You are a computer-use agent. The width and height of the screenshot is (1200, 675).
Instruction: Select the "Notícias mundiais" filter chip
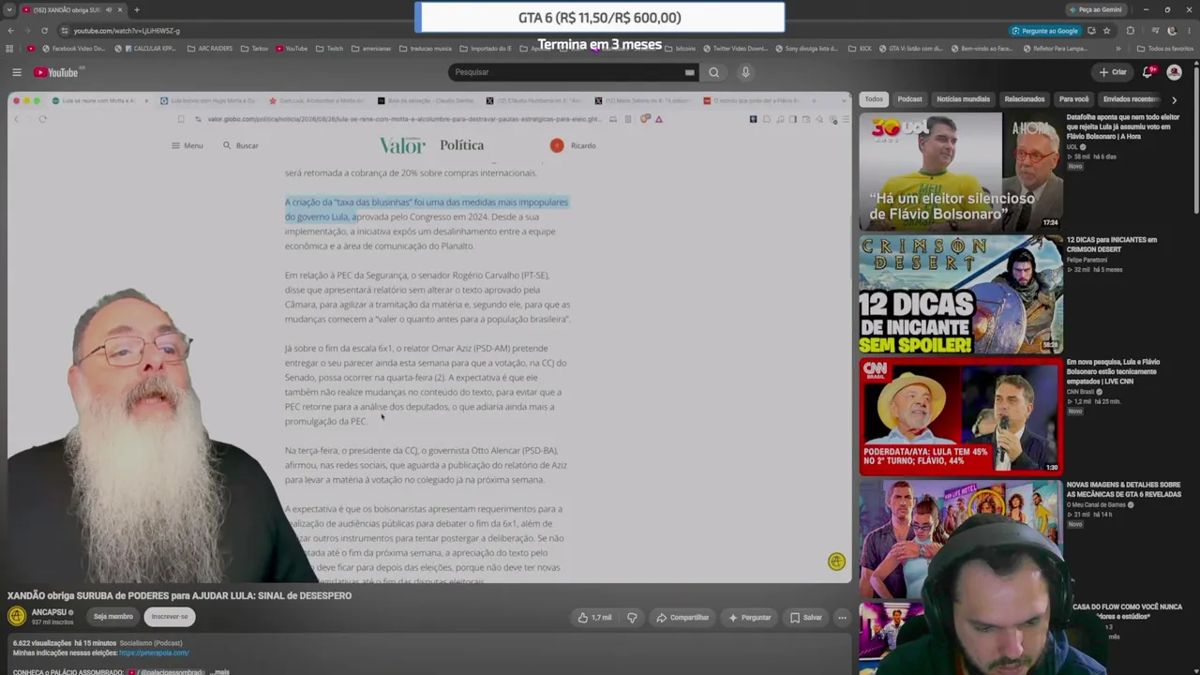click(963, 99)
